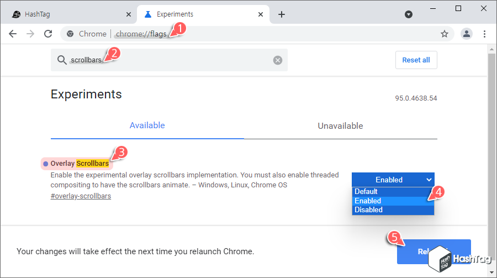This screenshot has height=278, width=497.
Task: Select the Unavailable tab
Action: click(340, 125)
